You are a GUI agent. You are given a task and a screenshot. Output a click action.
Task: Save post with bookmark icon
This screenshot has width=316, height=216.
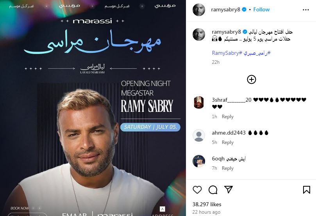[306, 190]
